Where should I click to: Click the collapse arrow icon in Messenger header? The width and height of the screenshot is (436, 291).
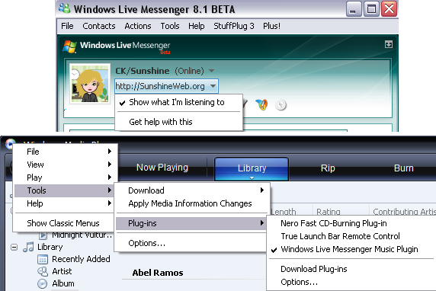point(389,44)
